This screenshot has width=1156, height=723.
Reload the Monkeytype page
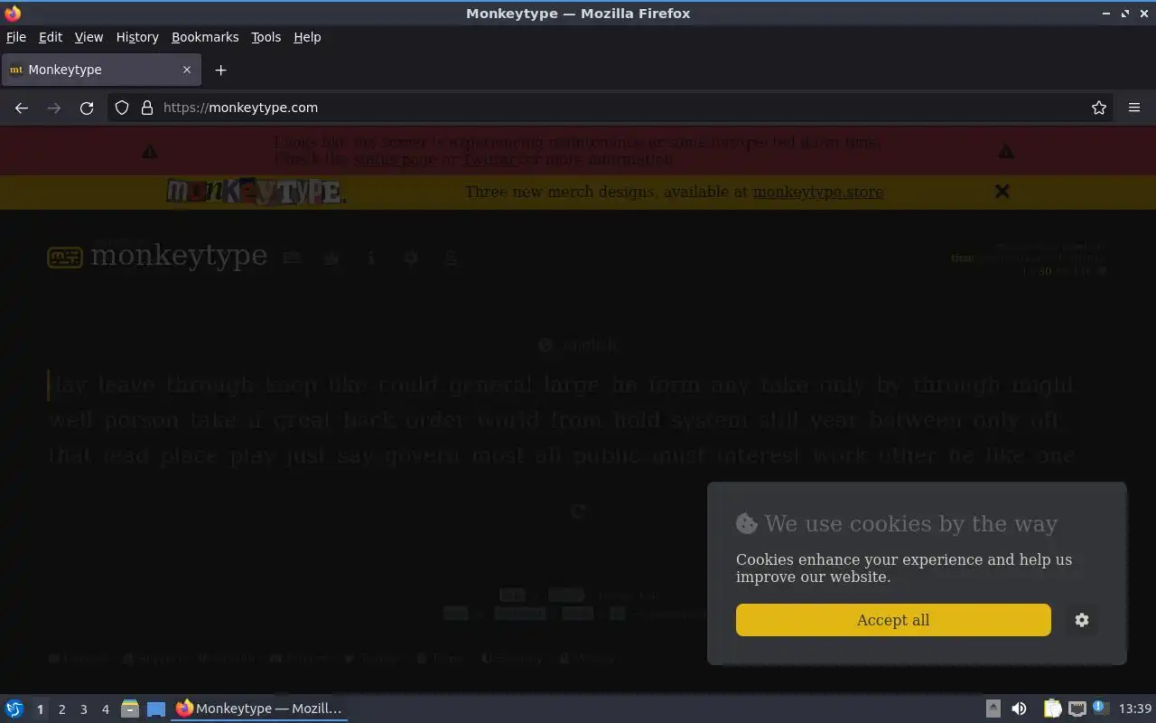[87, 108]
